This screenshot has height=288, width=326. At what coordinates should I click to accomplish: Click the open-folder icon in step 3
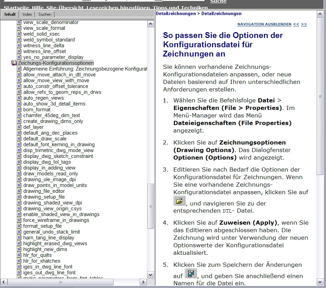pyautogui.click(x=179, y=201)
